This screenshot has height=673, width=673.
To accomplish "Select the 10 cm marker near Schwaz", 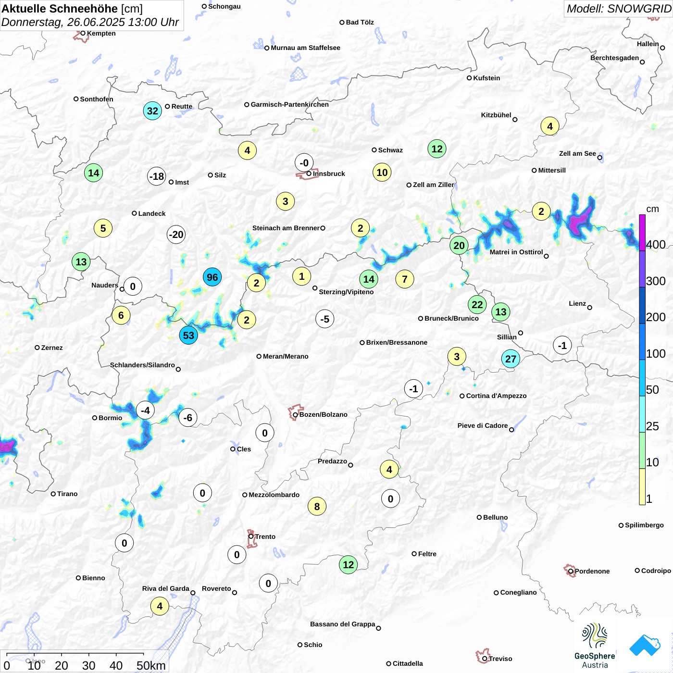I will (382, 173).
